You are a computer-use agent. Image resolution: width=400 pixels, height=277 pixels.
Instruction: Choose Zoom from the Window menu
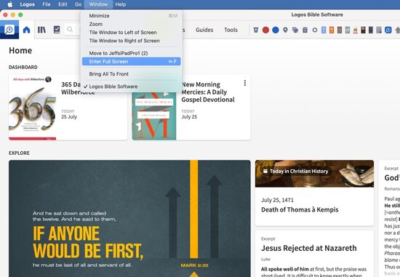click(x=132, y=24)
